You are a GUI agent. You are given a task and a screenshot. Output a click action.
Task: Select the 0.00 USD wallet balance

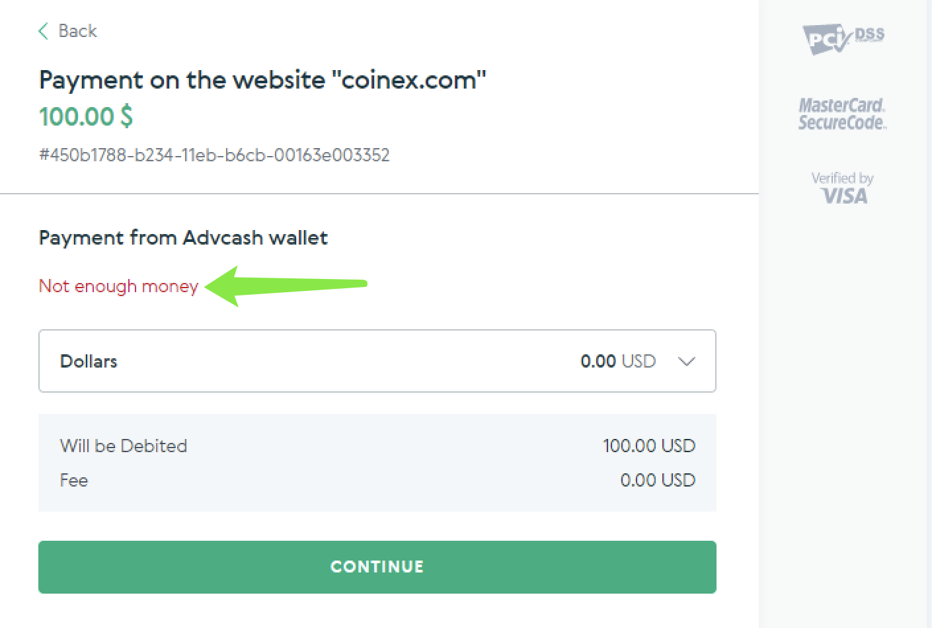618,362
